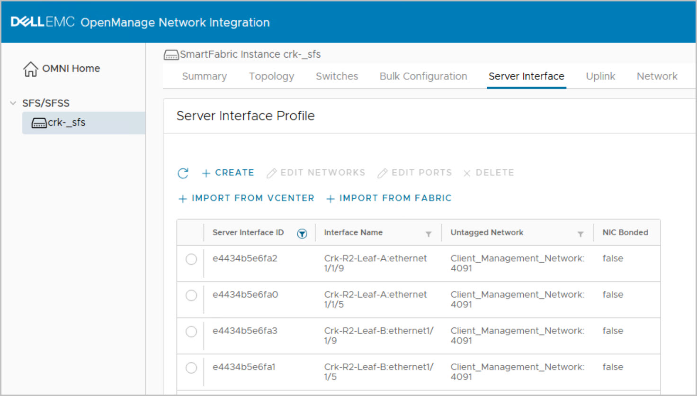Viewport: 697px width, 396px height.
Task: Click the crk-_sfs switch icon in sidebar
Action: (x=39, y=123)
